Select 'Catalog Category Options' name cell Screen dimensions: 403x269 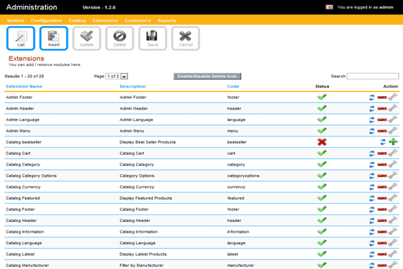[x=31, y=176]
